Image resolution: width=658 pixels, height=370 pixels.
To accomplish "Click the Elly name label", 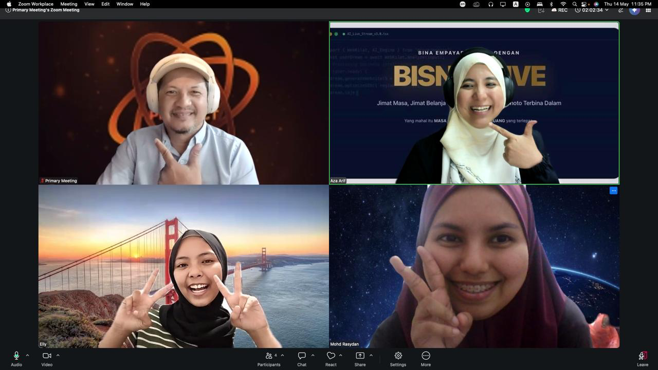I will point(43,344).
